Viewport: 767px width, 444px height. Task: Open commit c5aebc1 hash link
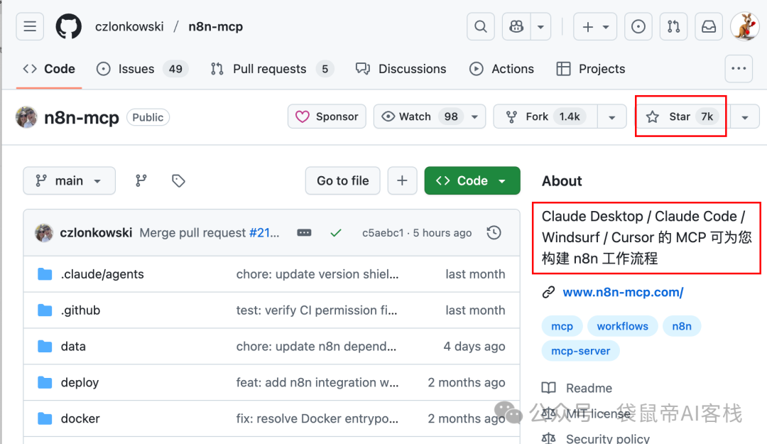(383, 232)
